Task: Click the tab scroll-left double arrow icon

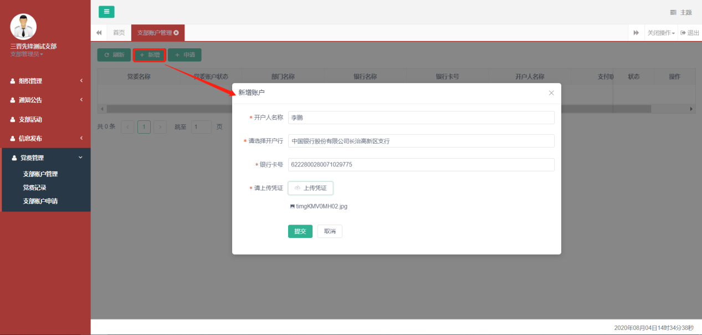Action: [99, 33]
